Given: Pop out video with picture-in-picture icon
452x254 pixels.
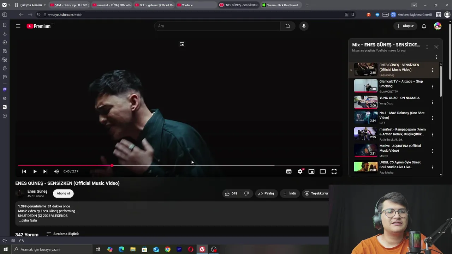Looking at the screenshot, I should click(182, 44).
